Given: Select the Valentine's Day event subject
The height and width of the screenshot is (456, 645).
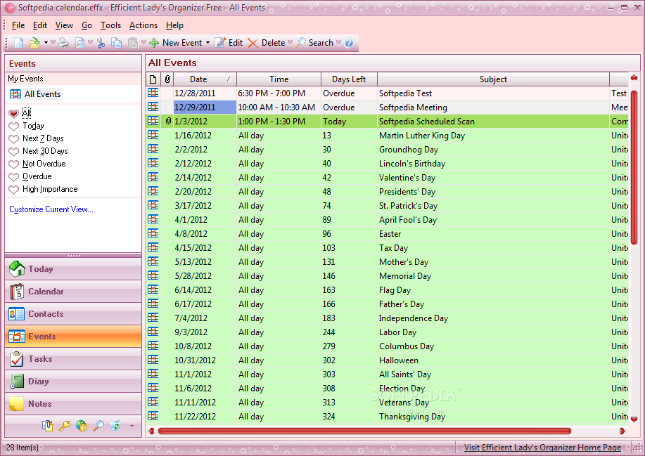Looking at the screenshot, I should pyautogui.click(x=407, y=178).
